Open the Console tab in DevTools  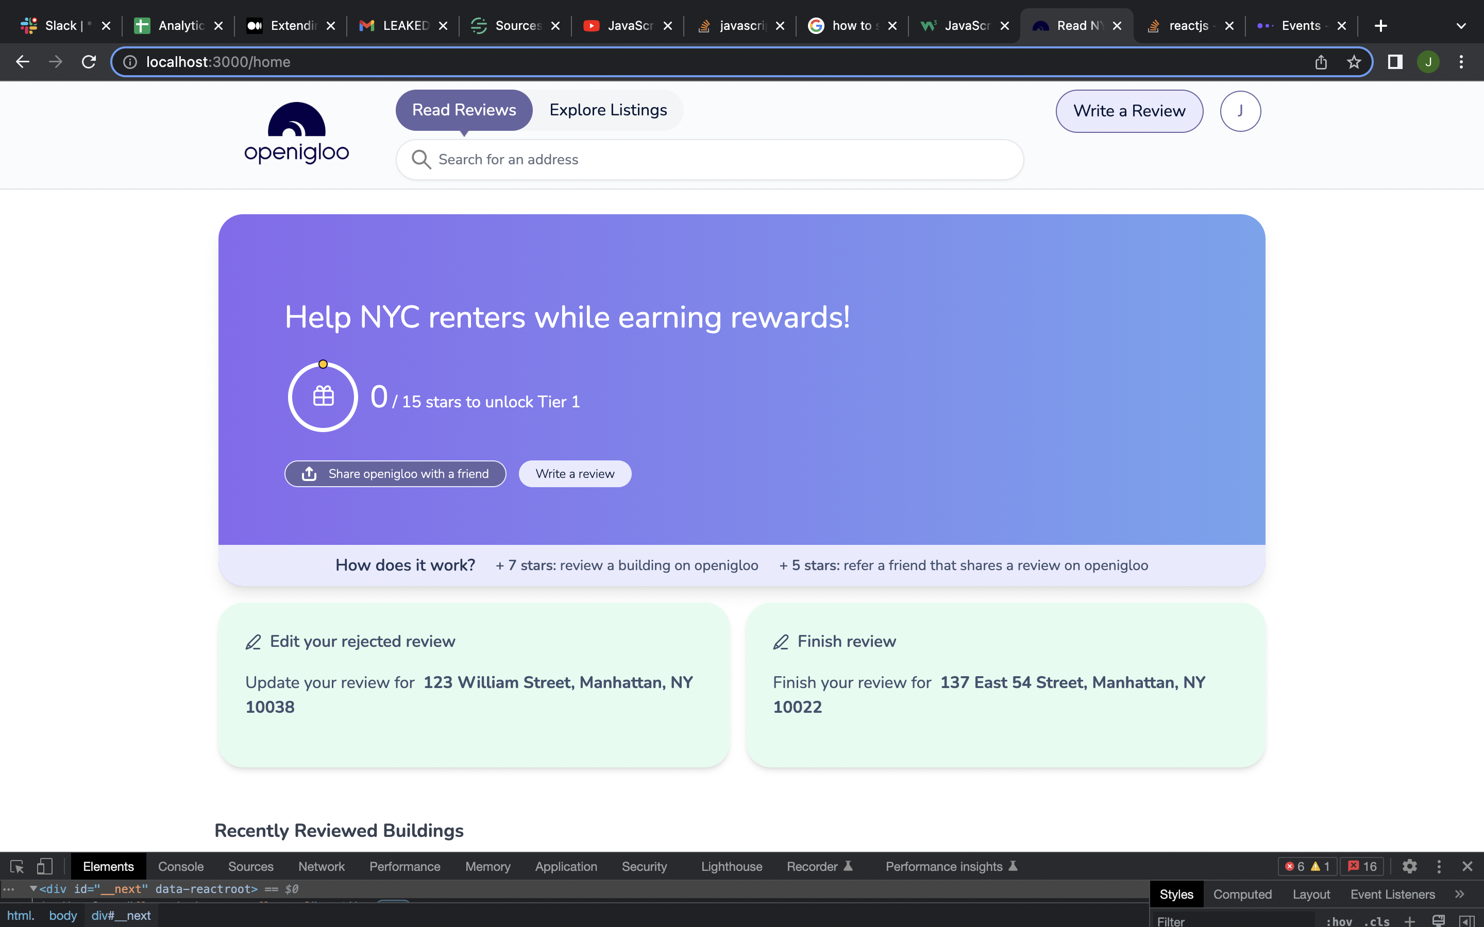point(180,866)
